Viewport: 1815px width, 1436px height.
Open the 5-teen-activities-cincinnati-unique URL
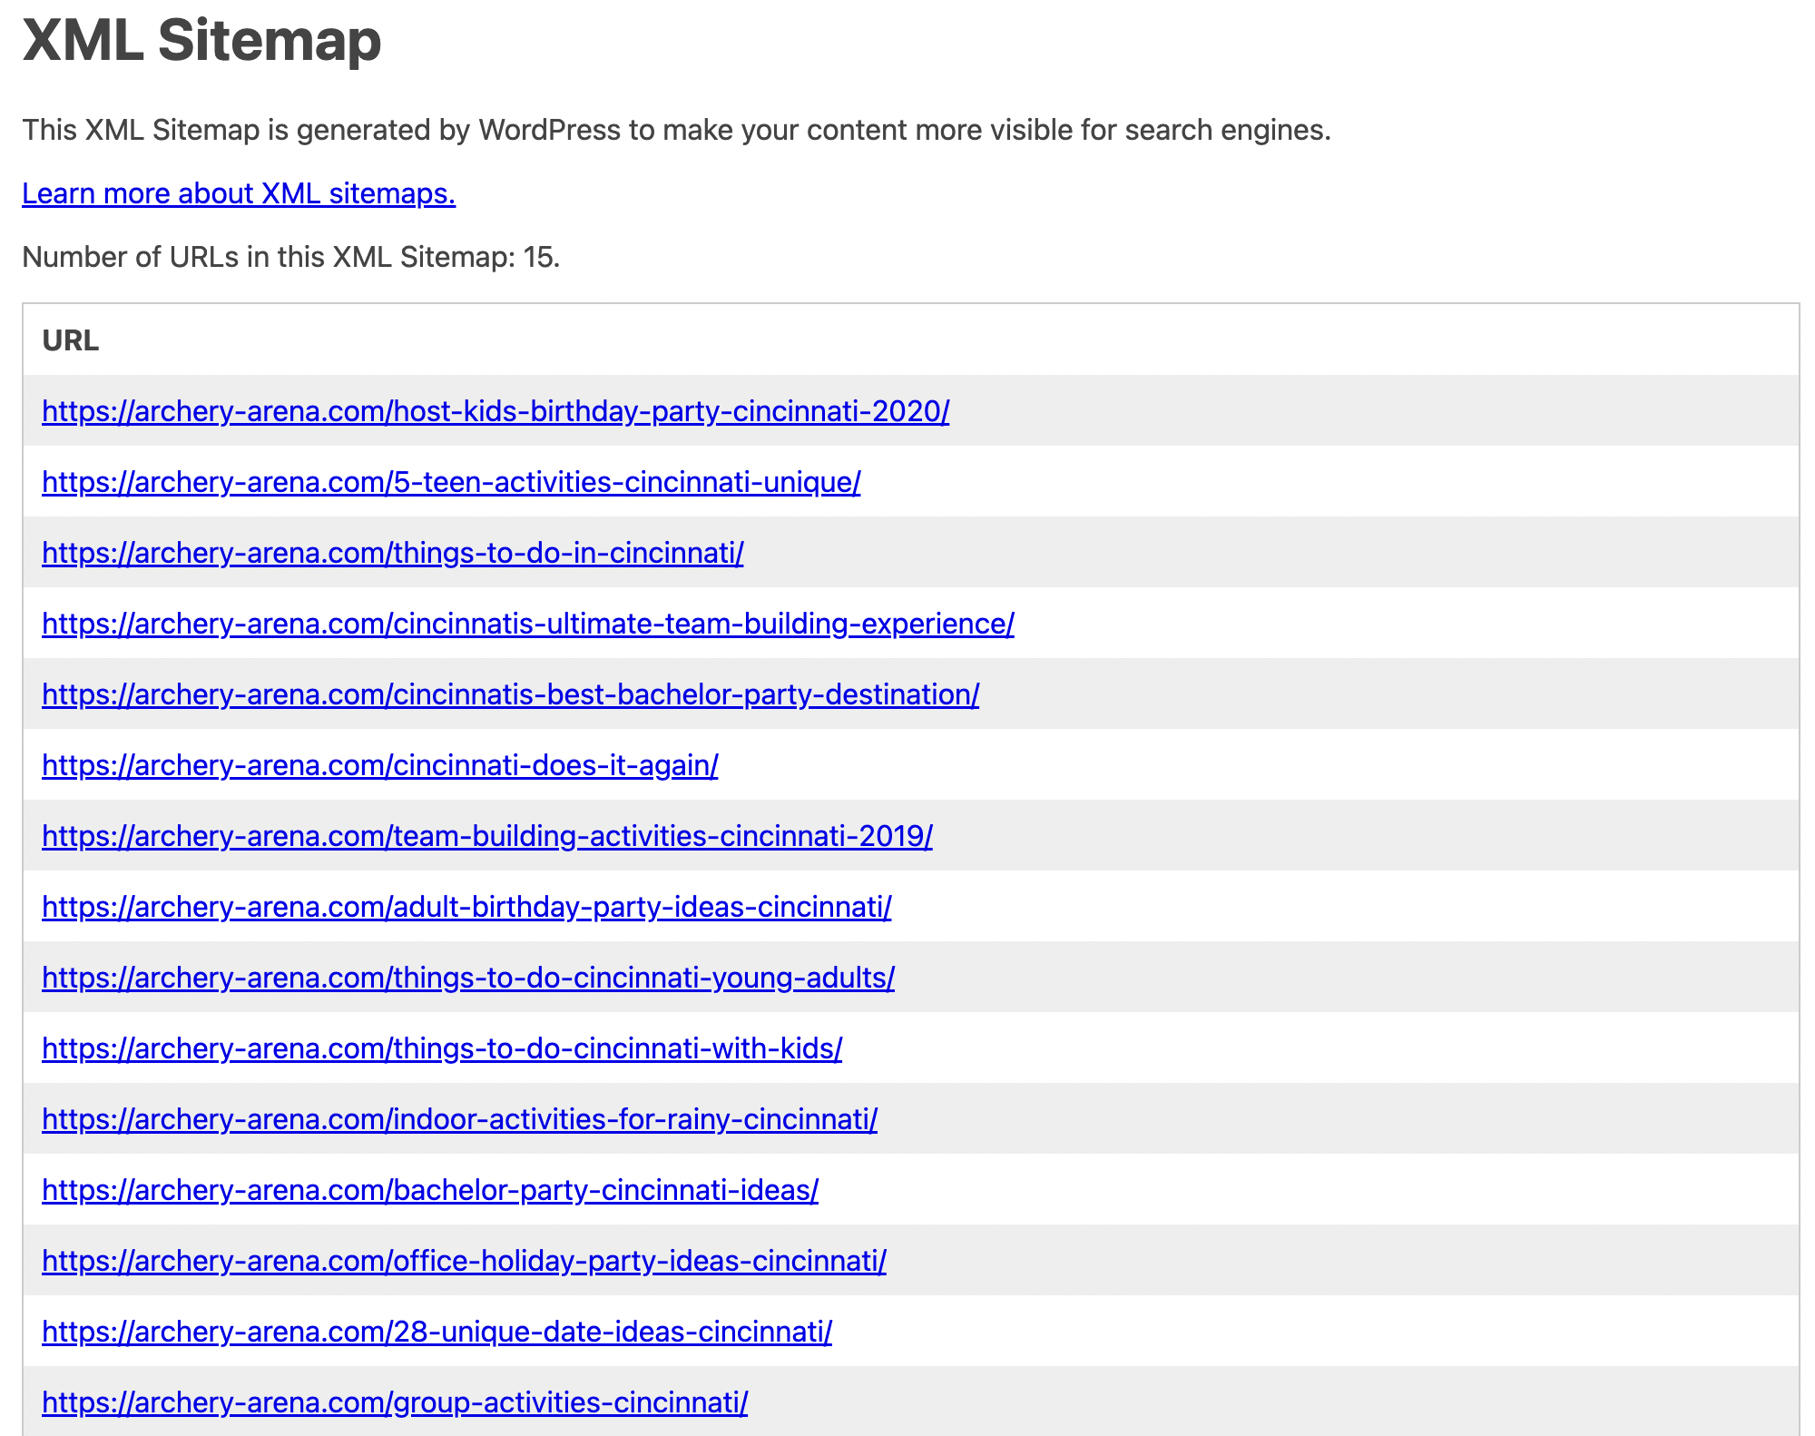tap(451, 482)
